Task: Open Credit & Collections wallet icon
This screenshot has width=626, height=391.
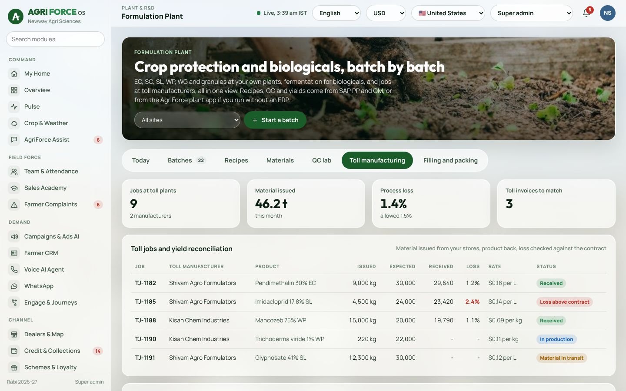Action: click(14, 351)
